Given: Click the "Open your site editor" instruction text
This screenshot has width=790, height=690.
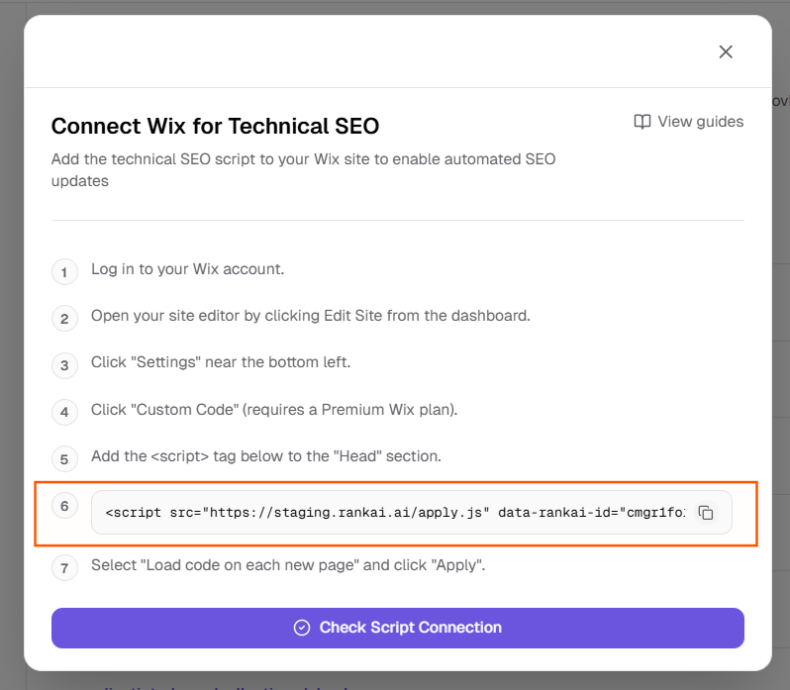Looking at the screenshot, I should tap(311, 316).
